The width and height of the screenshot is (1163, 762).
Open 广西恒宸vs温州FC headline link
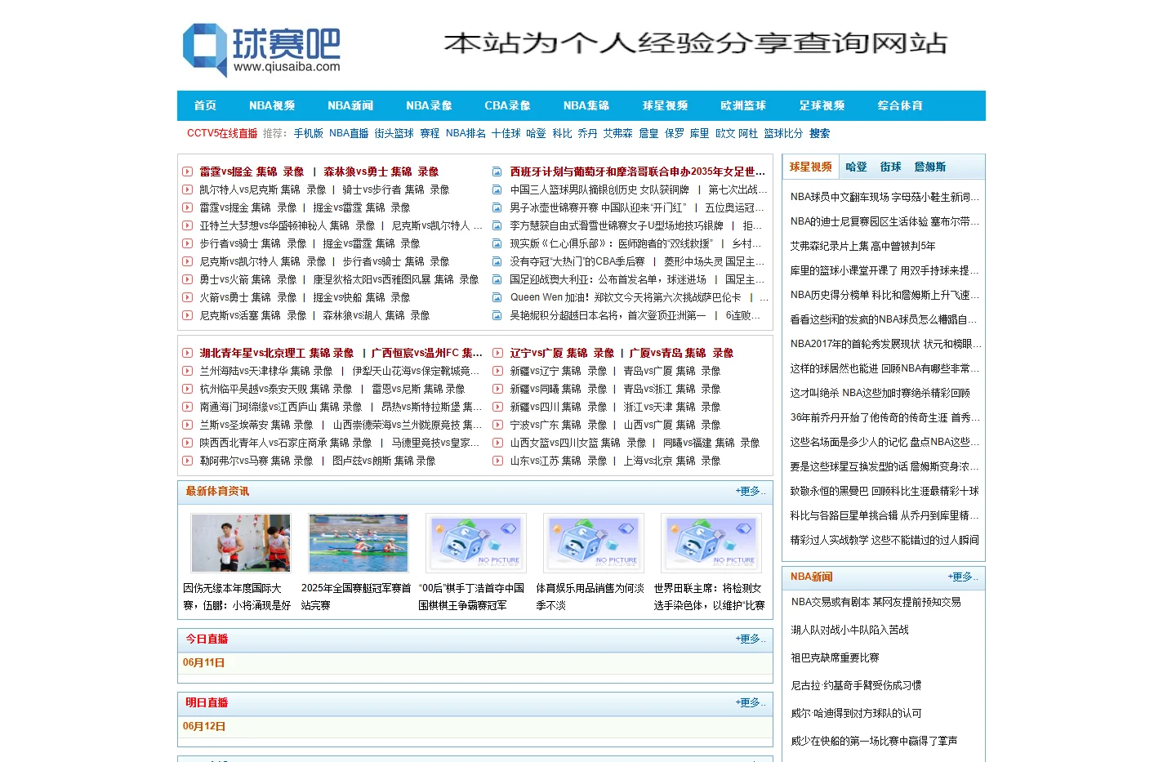[426, 353]
